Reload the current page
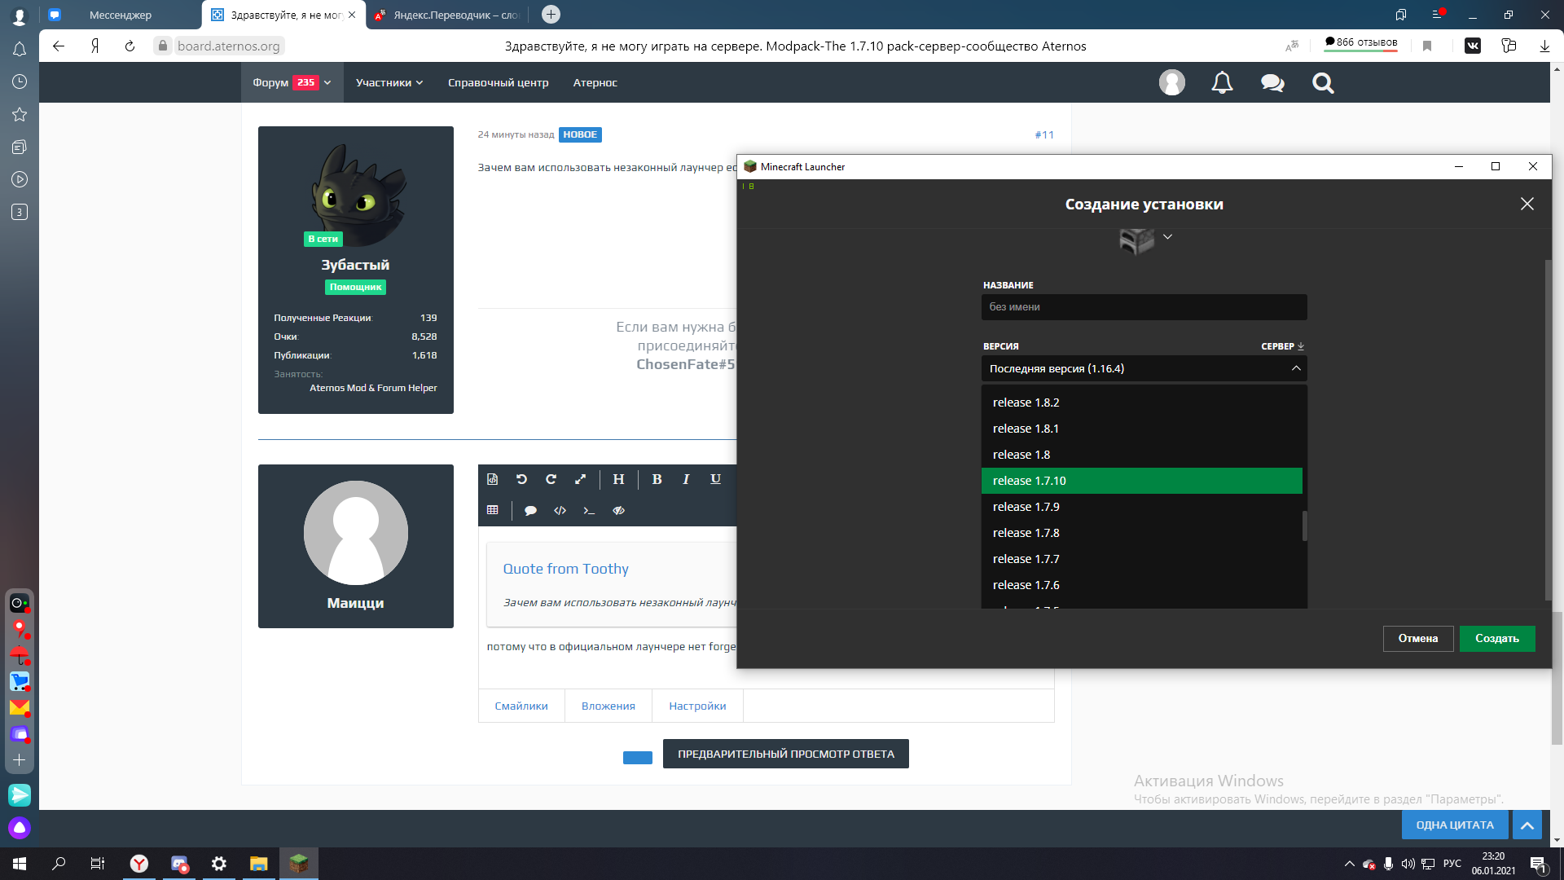The image size is (1564, 880). pos(130,46)
